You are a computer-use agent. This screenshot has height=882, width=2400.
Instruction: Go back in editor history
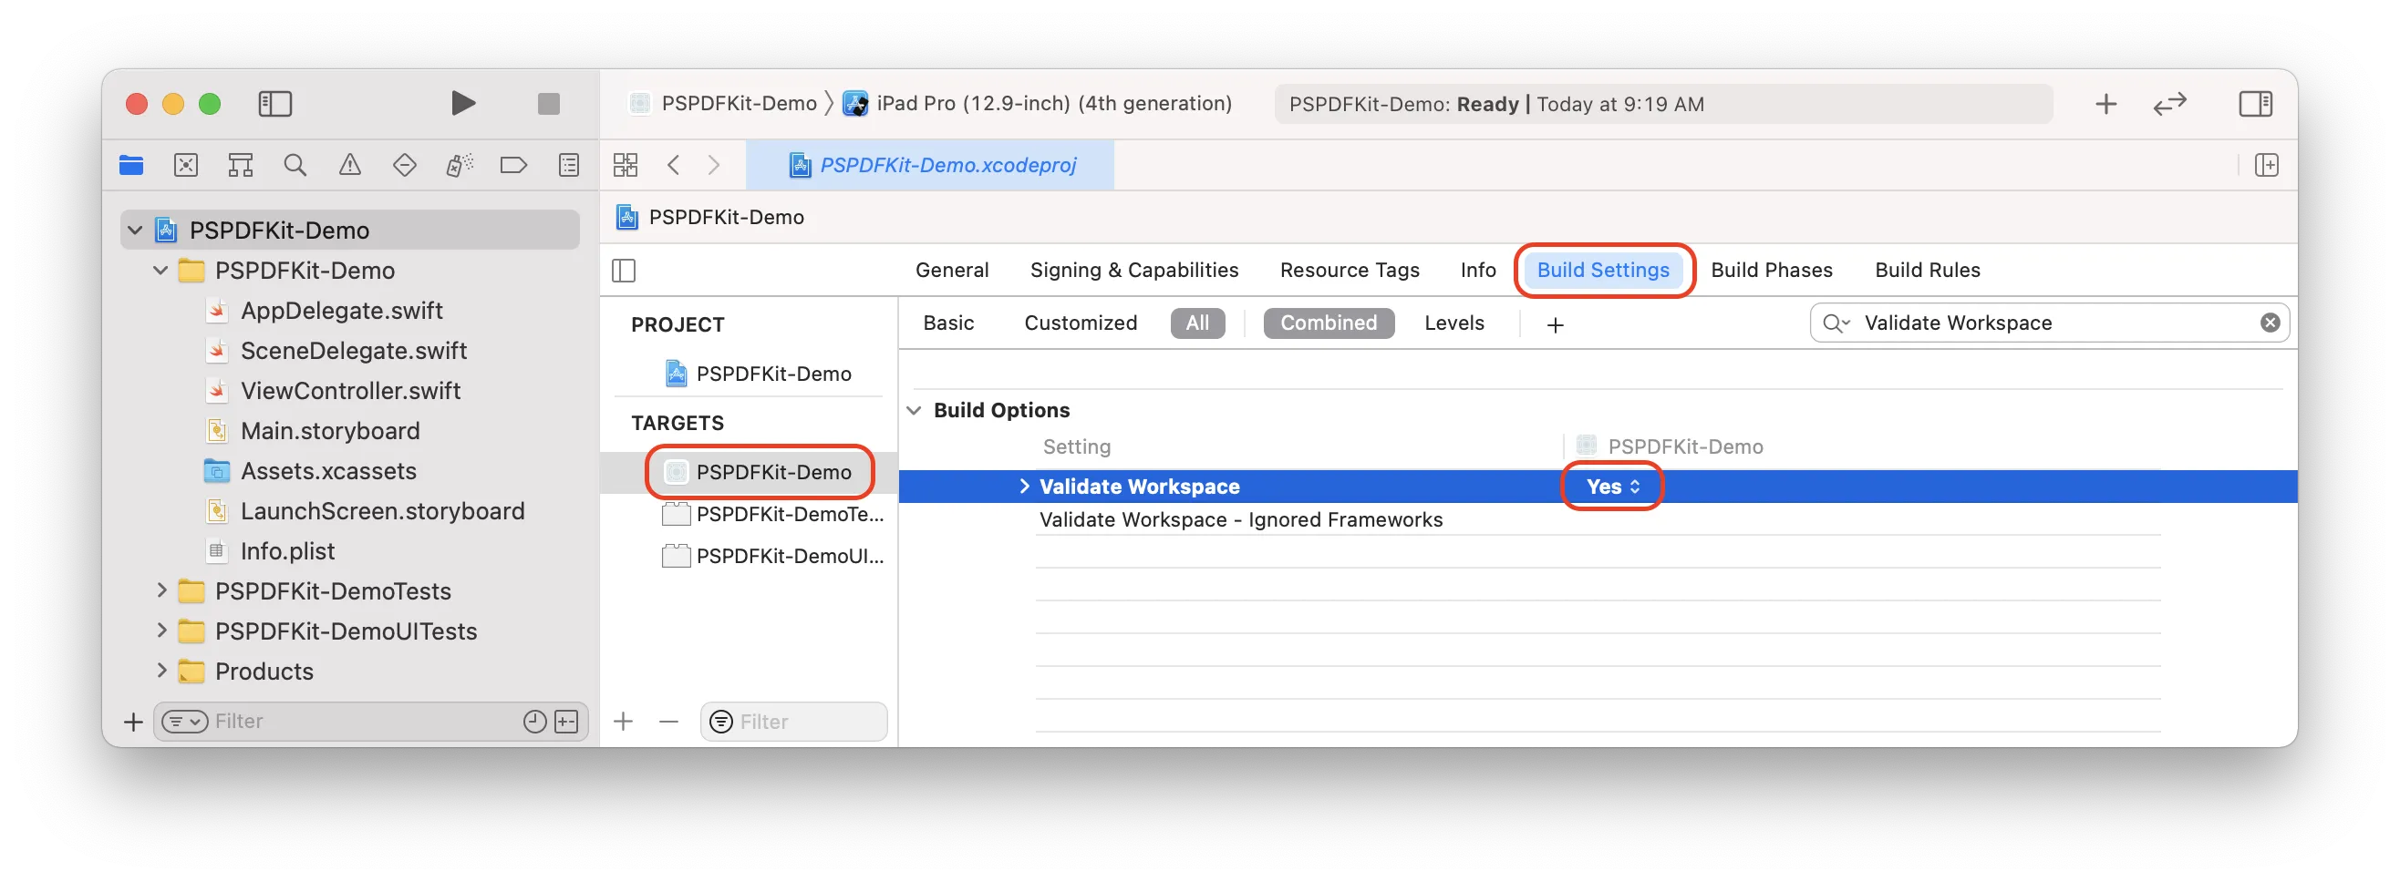[x=674, y=165]
